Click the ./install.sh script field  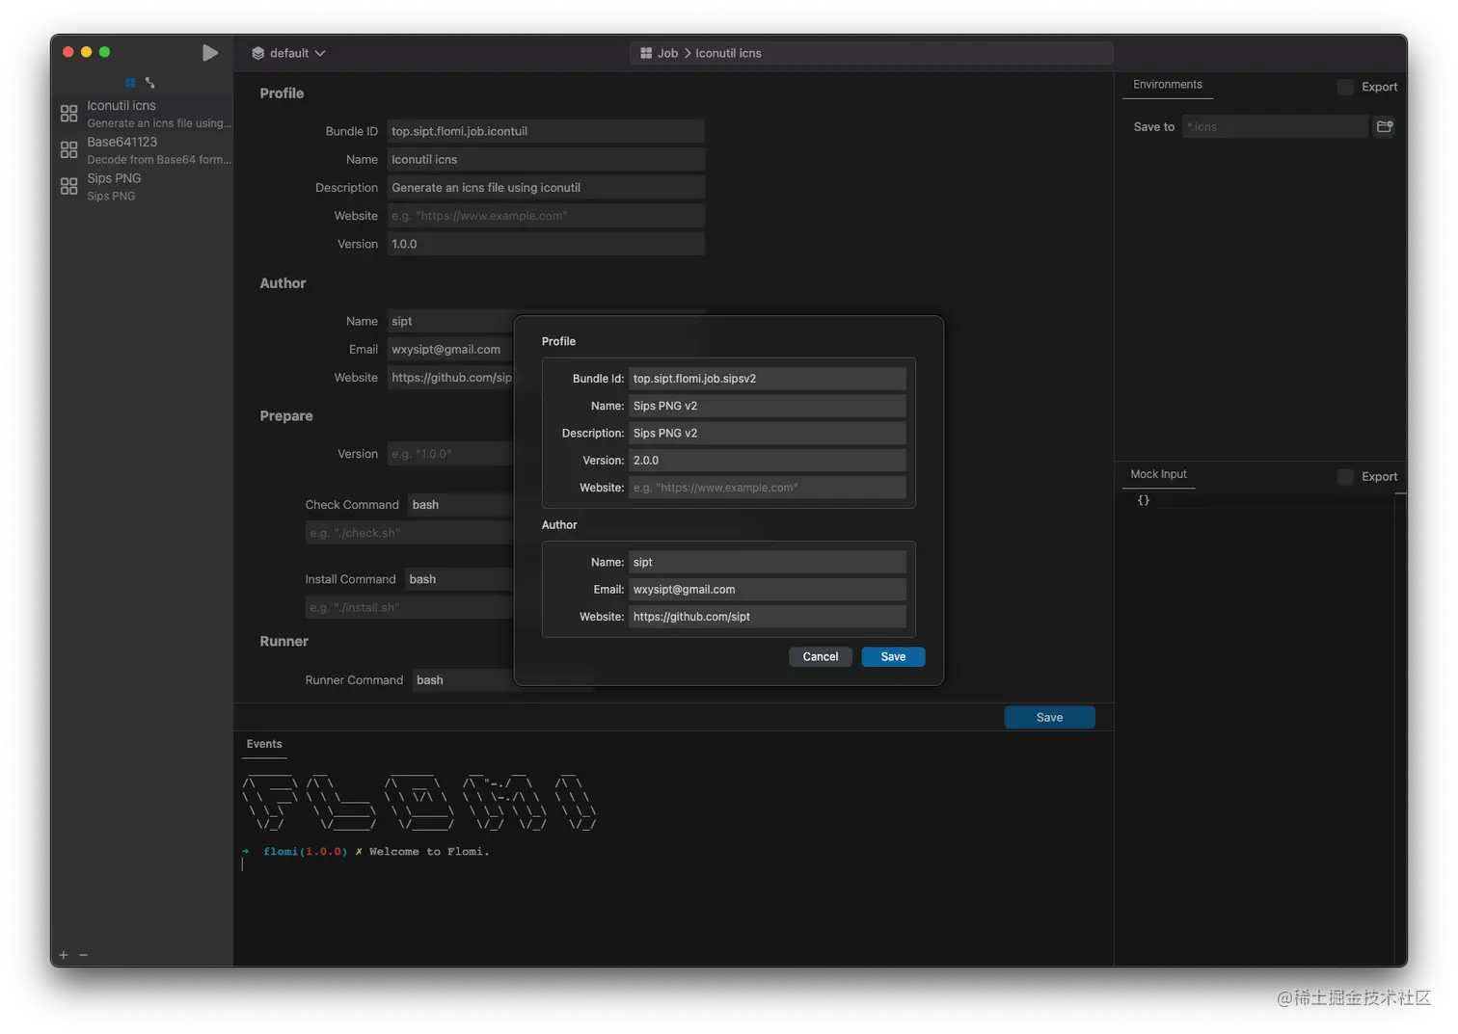click(409, 607)
